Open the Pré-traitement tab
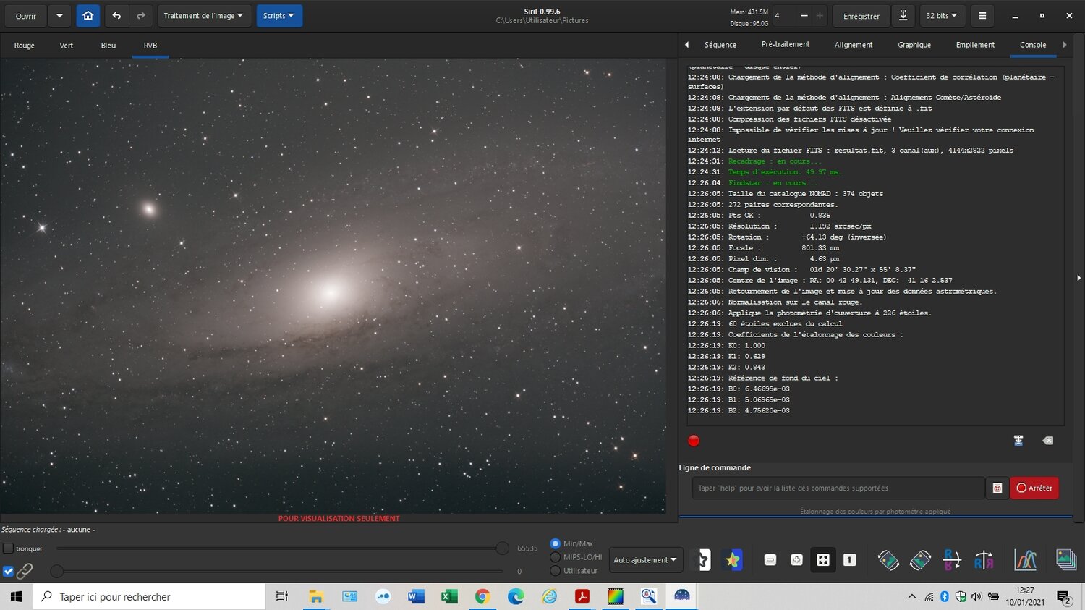 point(786,45)
